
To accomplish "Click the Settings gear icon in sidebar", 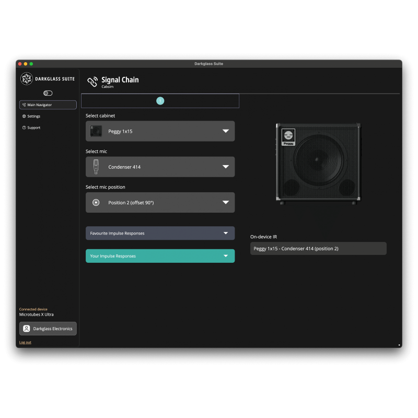I will click(24, 117).
